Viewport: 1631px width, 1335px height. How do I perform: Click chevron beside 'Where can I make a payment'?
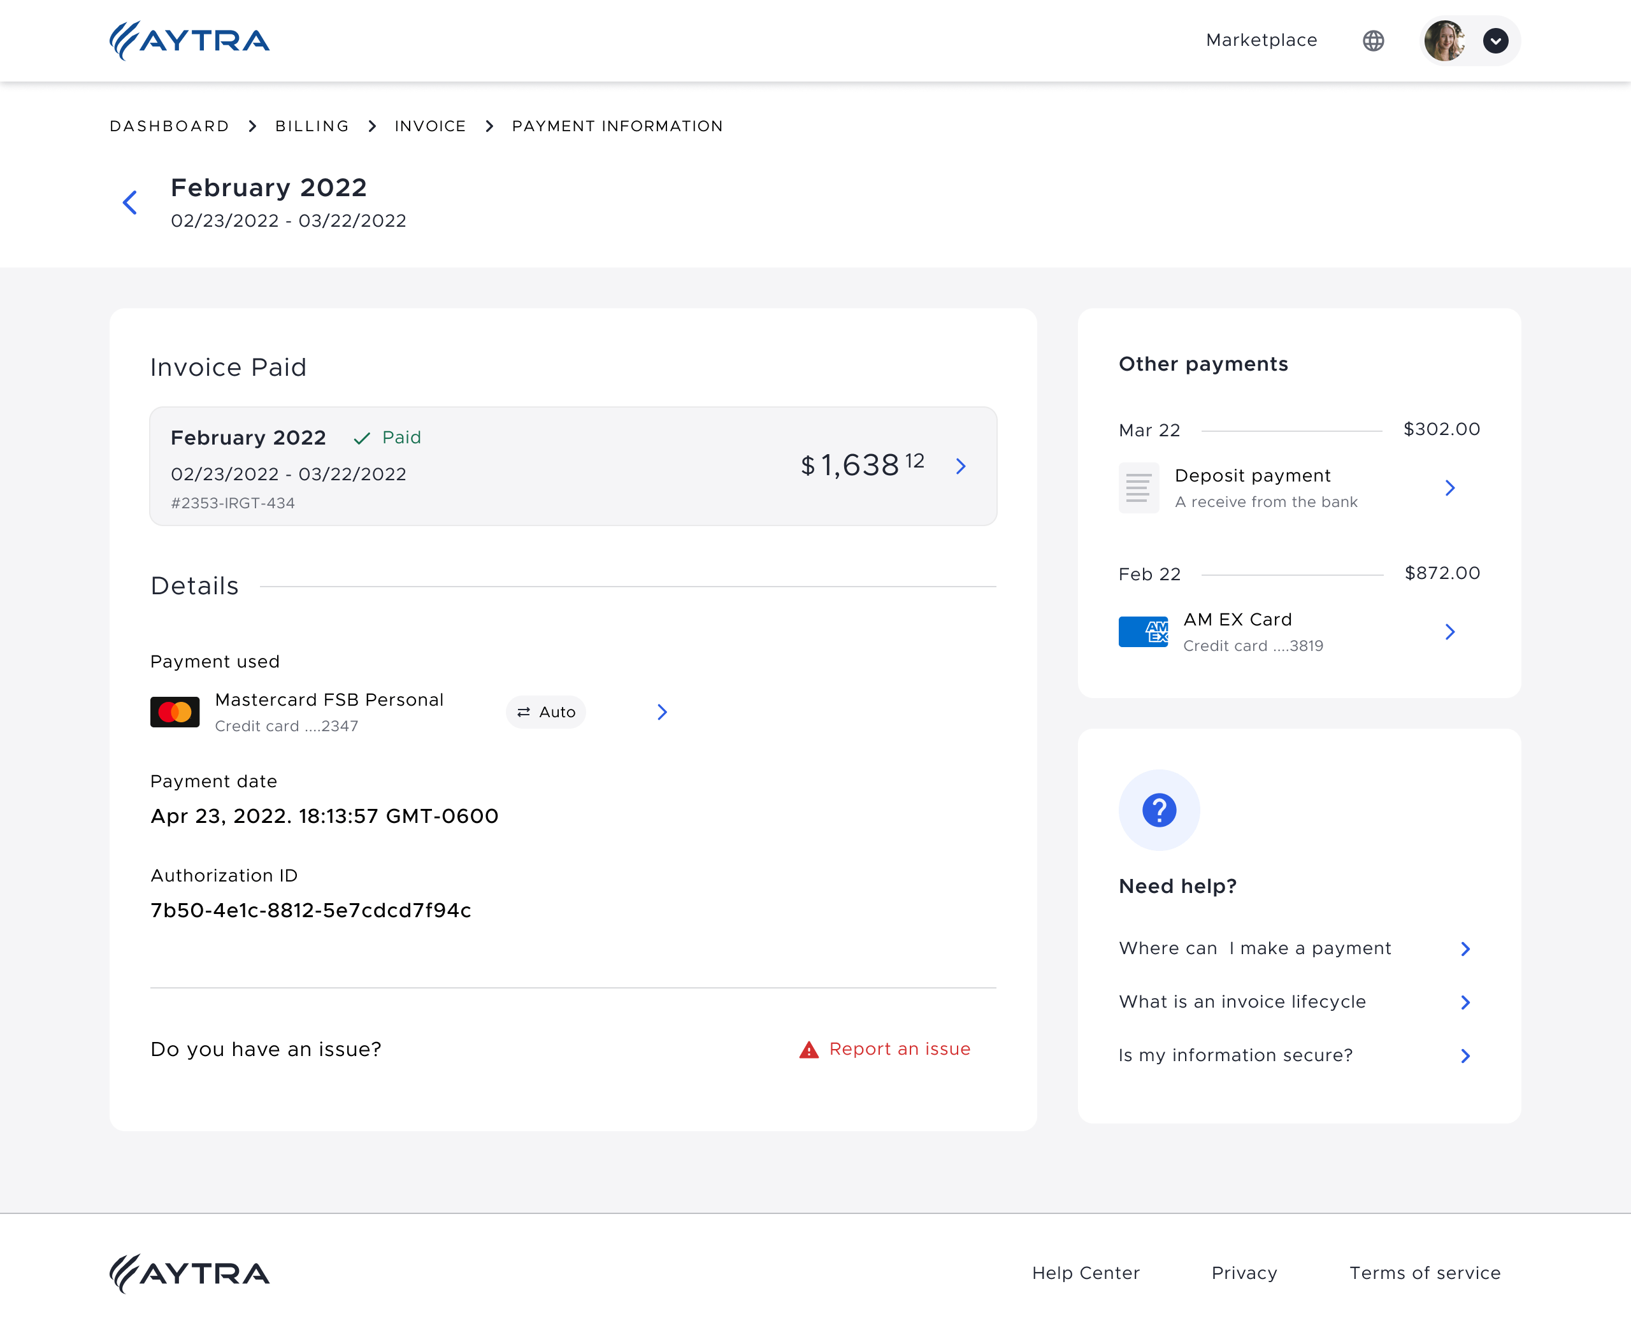coord(1465,949)
